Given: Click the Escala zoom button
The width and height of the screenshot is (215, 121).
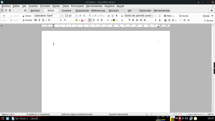Looking at the screenshot, I should point(184,16).
